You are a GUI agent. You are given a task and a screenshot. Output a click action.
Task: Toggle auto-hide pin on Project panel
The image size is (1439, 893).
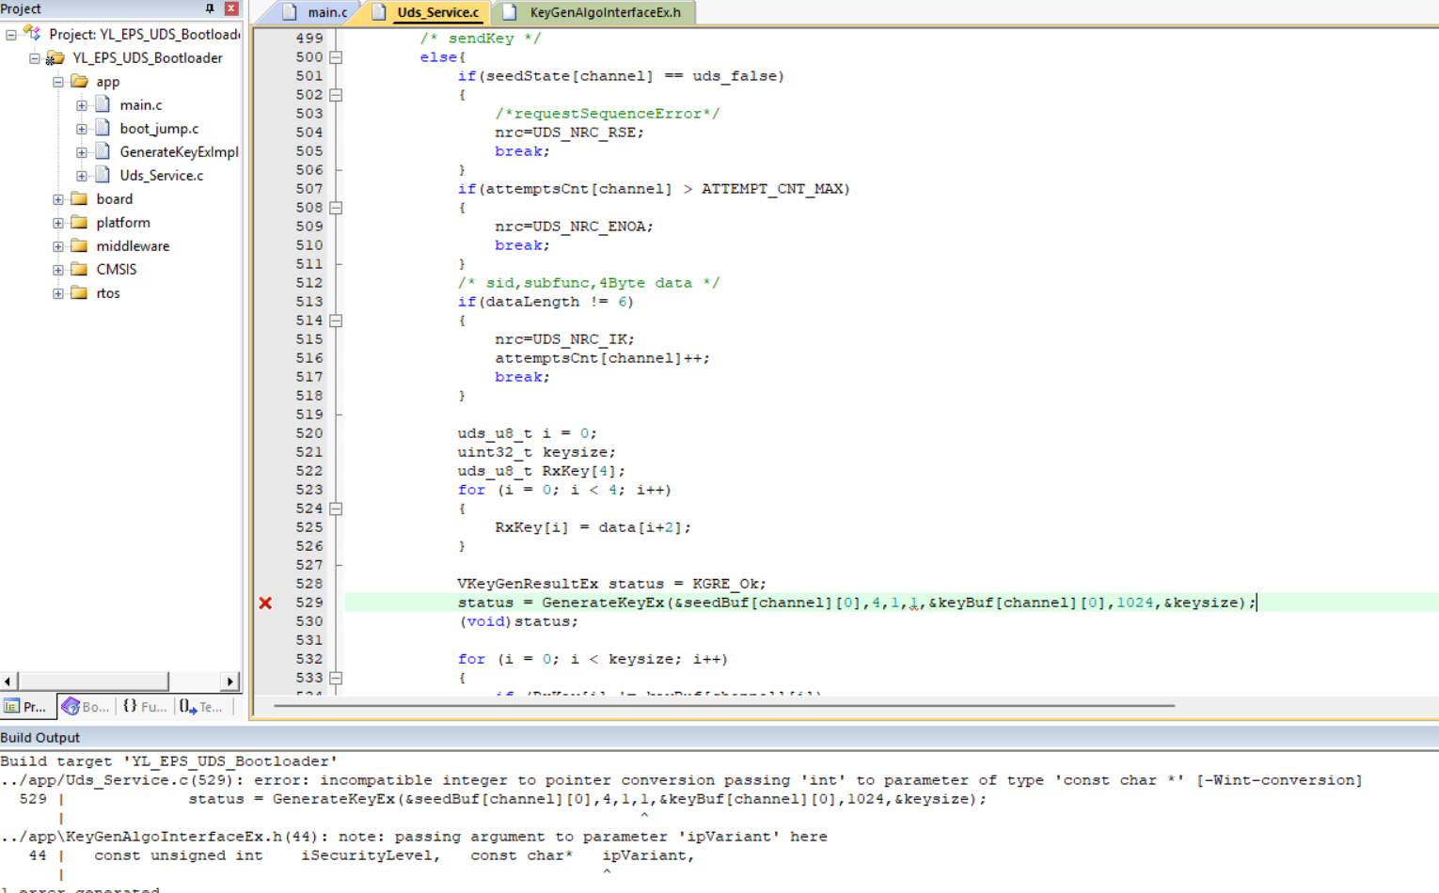[x=211, y=8]
